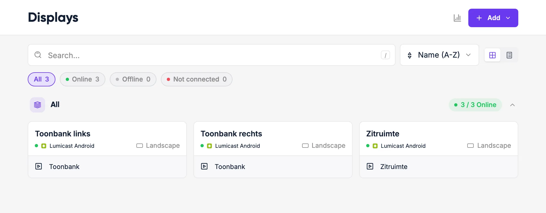This screenshot has height=213, width=546.
Task: Switch to grid view layout
Action: pyautogui.click(x=492, y=55)
